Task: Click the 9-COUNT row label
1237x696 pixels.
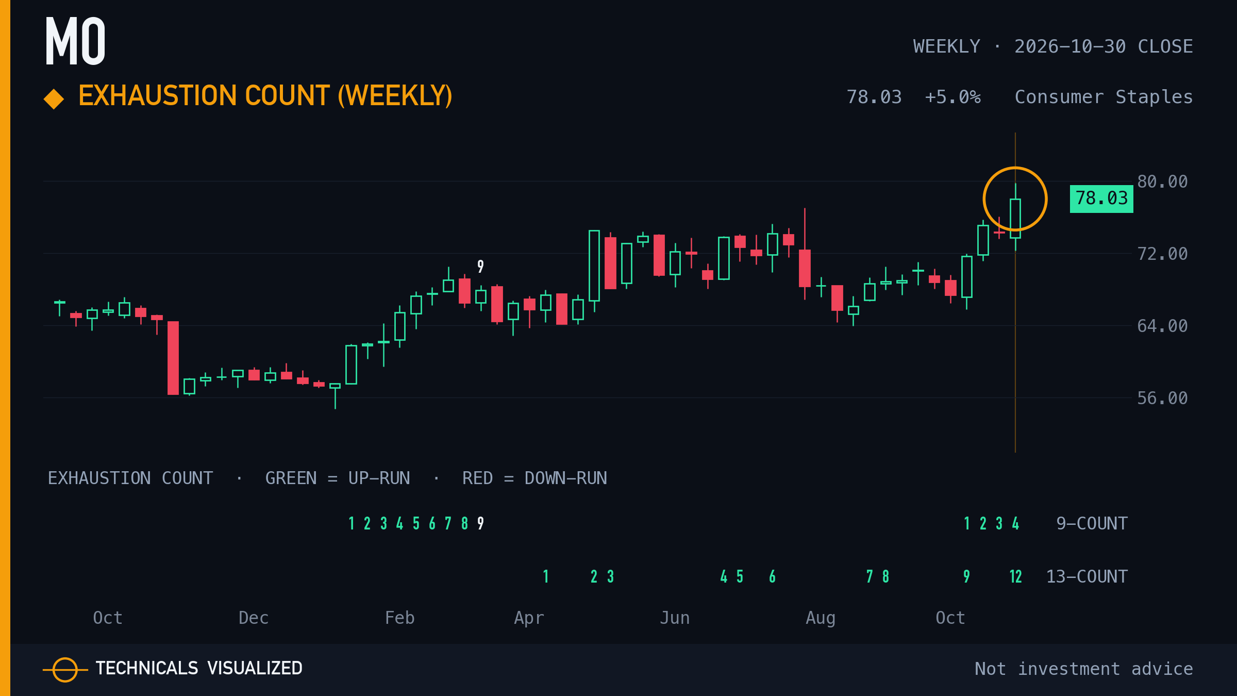Action: 1092,524
